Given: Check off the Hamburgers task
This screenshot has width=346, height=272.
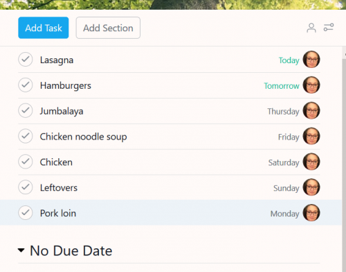Looking at the screenshot, I should click(x=26, y=85).
